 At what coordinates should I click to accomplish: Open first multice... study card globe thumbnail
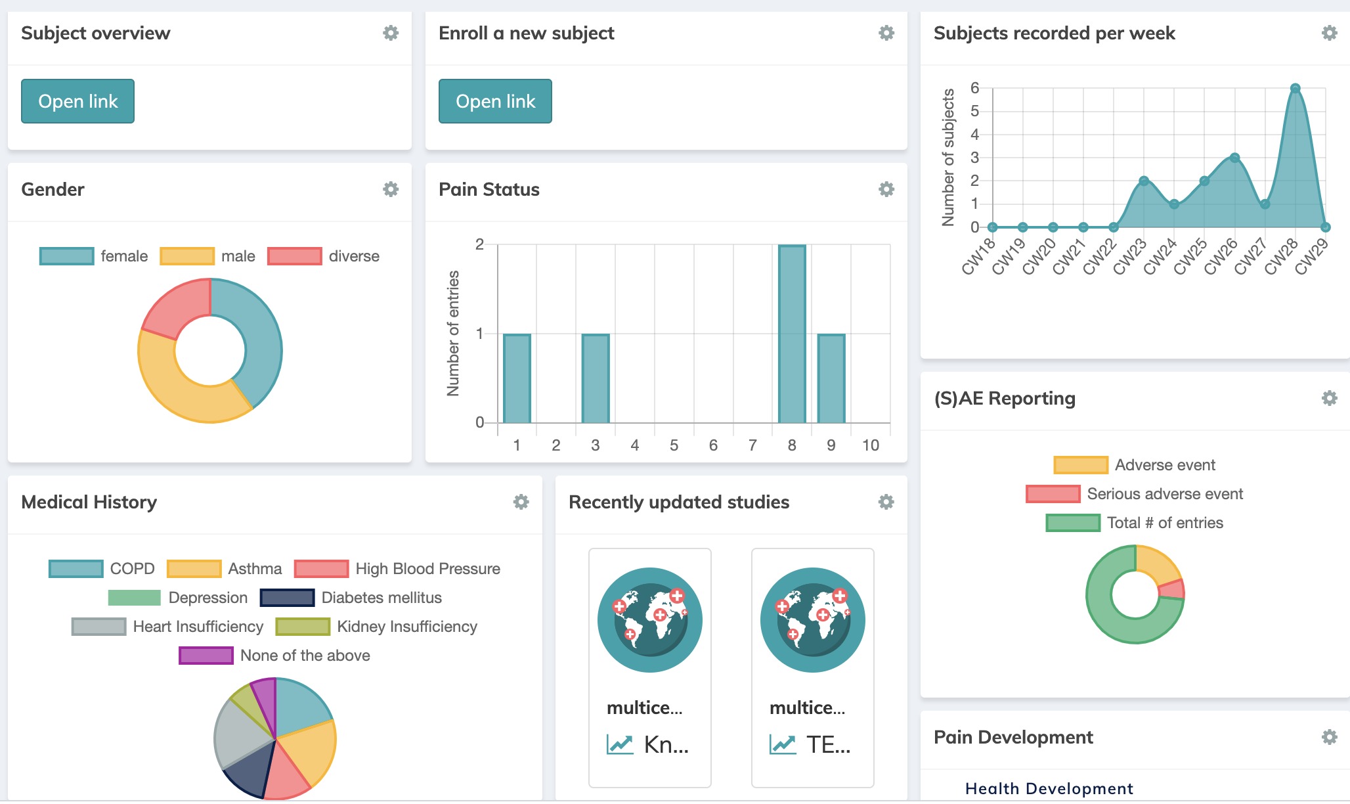(649, 620)
